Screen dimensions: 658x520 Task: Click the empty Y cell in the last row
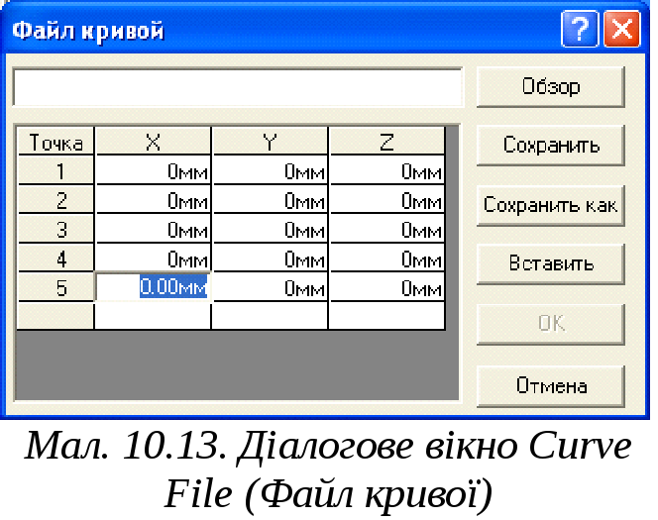(x=270, y=316)
